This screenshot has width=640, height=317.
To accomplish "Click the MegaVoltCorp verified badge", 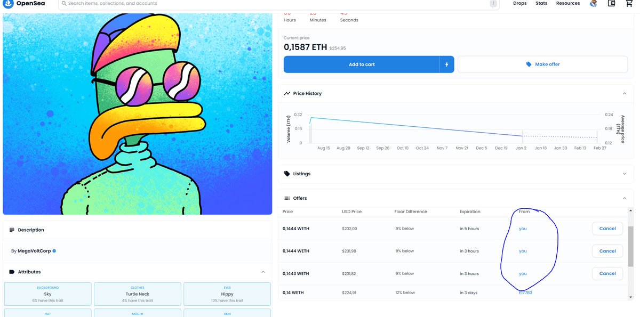I will click(54, 251).
